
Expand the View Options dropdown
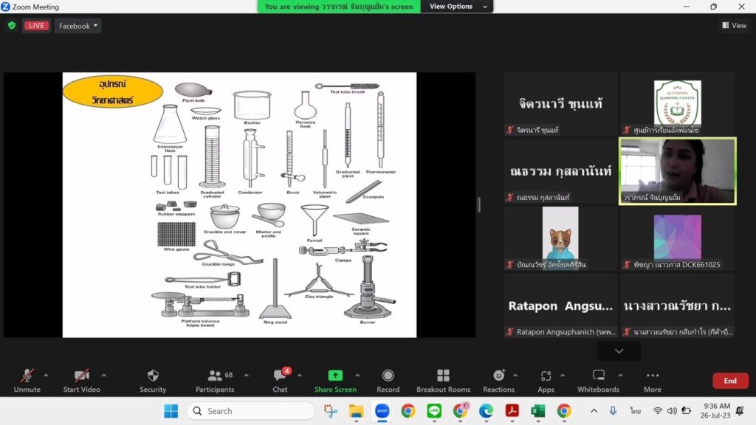457,7
